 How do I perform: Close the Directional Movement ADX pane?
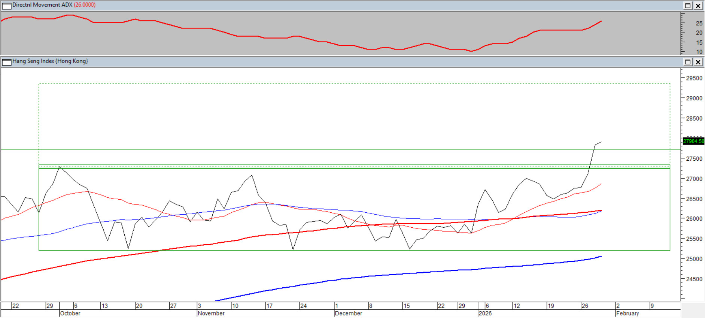(x=698, y=6)
